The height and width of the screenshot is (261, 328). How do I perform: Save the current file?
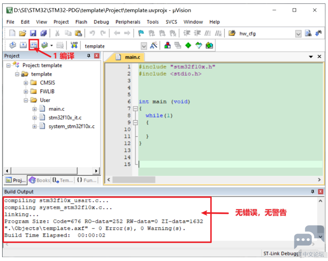(x=33, y=33)
